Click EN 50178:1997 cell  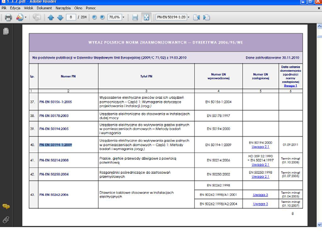point(218,116)
